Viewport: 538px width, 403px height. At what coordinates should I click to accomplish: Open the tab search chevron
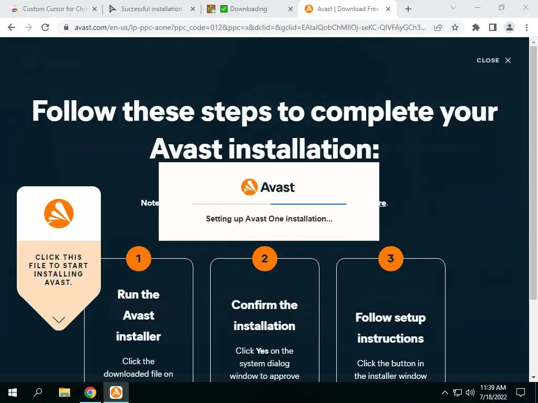click(453, 7)
